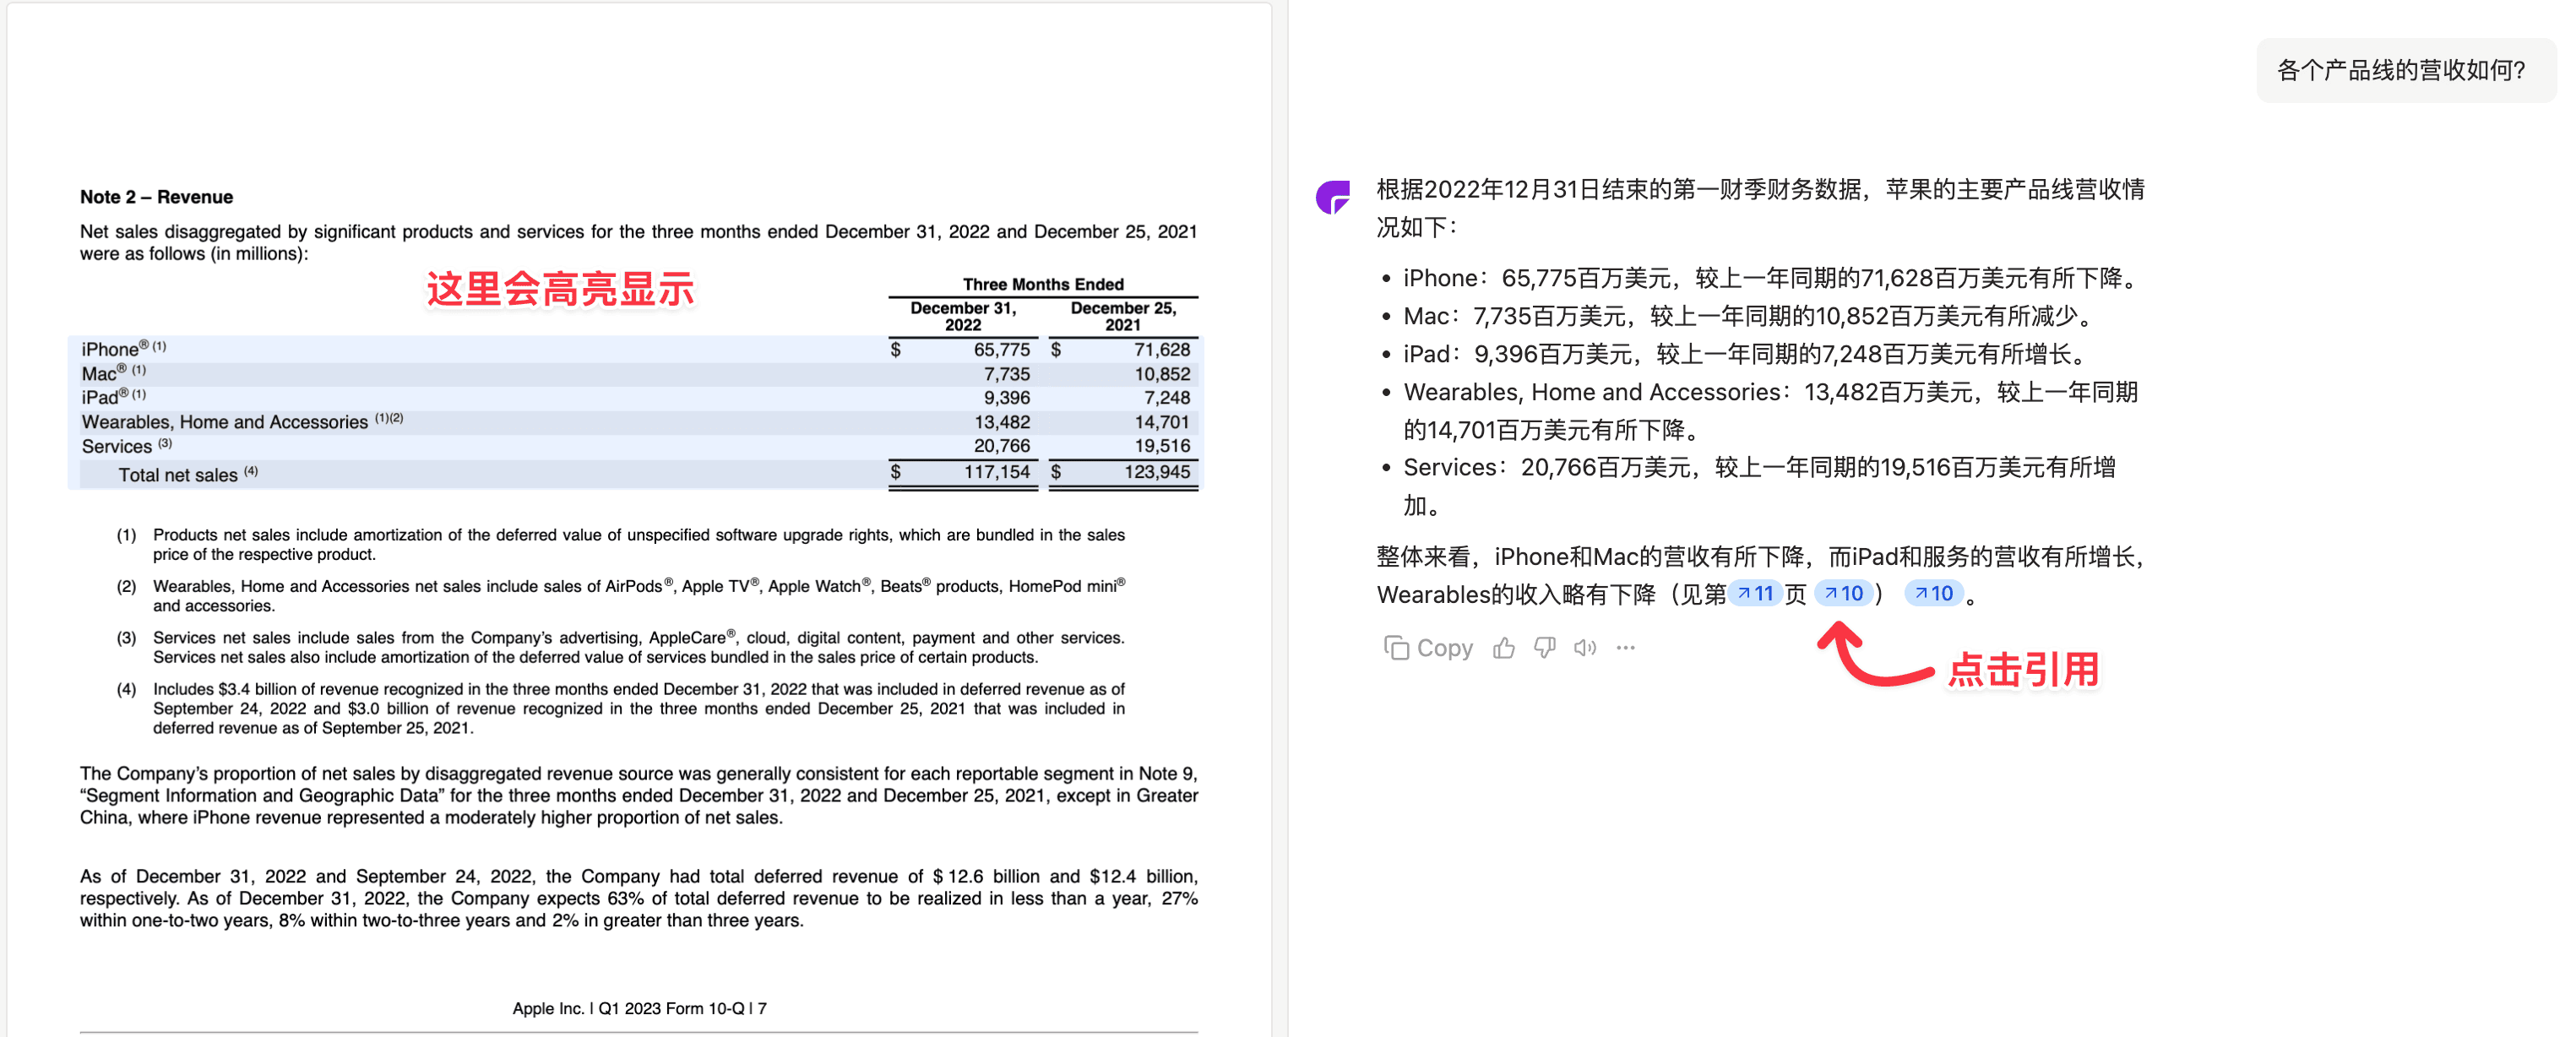Viewport: 2576px width, 1037px height.
Task: Give the answer a thumbs up
Action: pyautogui.click(x=1503, y=648)
